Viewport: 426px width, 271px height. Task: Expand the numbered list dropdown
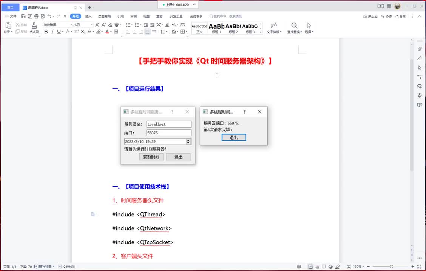(140, 24)
